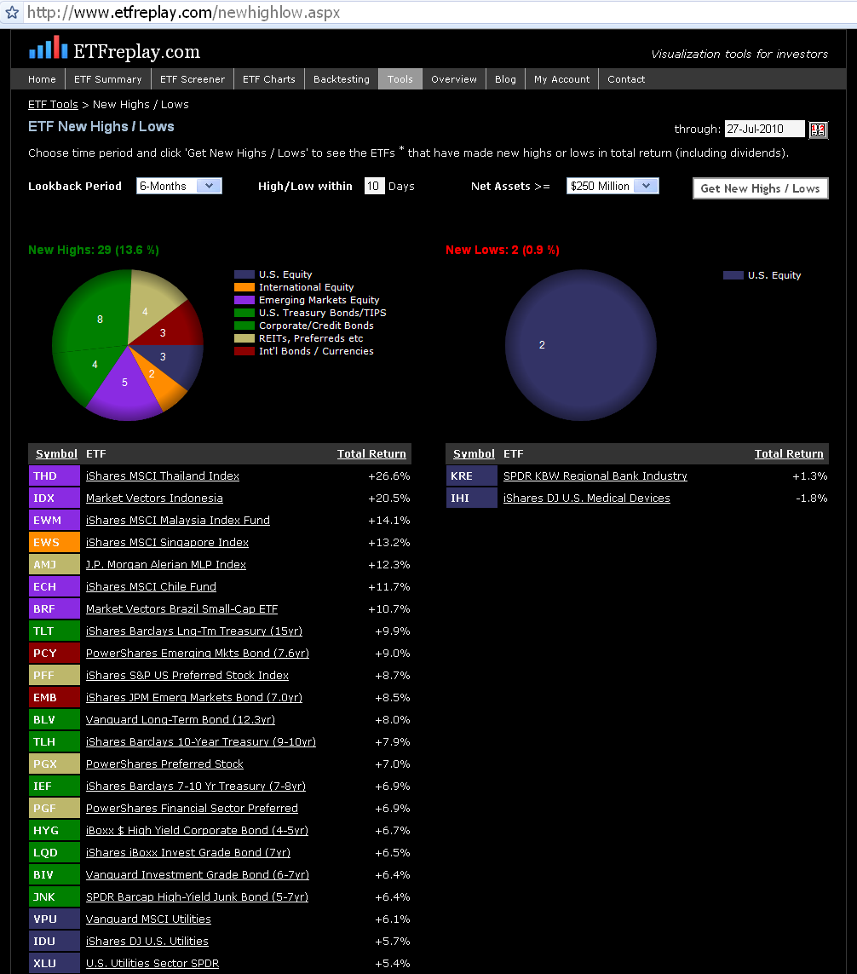Open J.P. Morgan Alerian MLP Index
The width and height of the screenshot is (857, 974).
tap(166, 565)
